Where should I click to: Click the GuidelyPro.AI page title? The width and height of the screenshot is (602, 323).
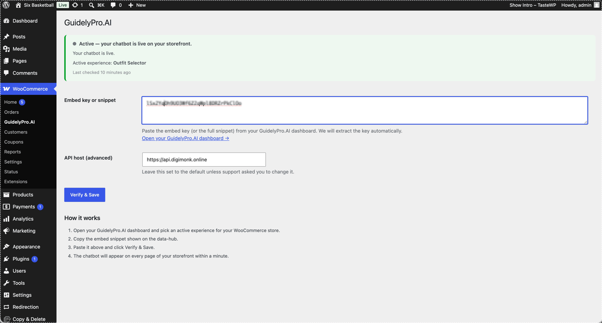click(88, 23)
